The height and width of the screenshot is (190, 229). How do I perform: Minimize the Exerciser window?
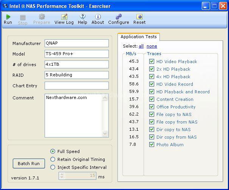pos(205,6)
